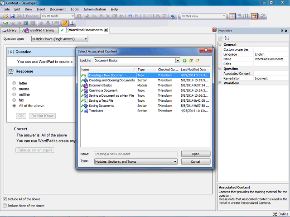Image resolution: width=290 pixels, height=217 pixels.
Task: Select the 'All of the above' radio button
Action: [14, 106]
